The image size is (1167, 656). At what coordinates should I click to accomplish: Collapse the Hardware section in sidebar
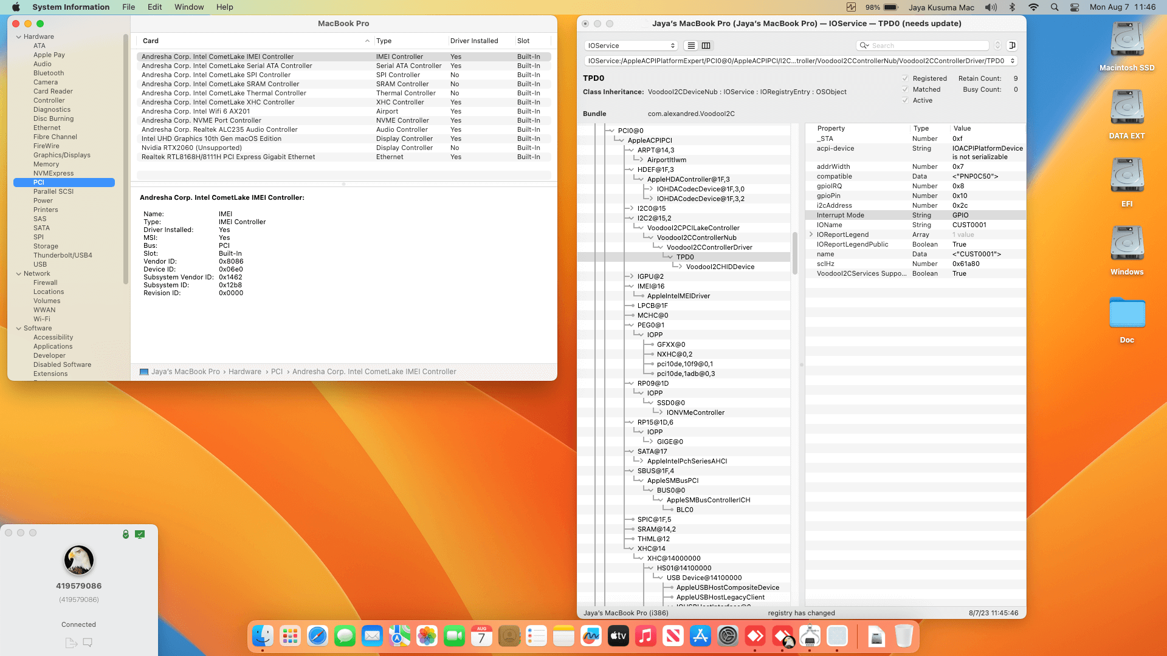pos(18,36)
